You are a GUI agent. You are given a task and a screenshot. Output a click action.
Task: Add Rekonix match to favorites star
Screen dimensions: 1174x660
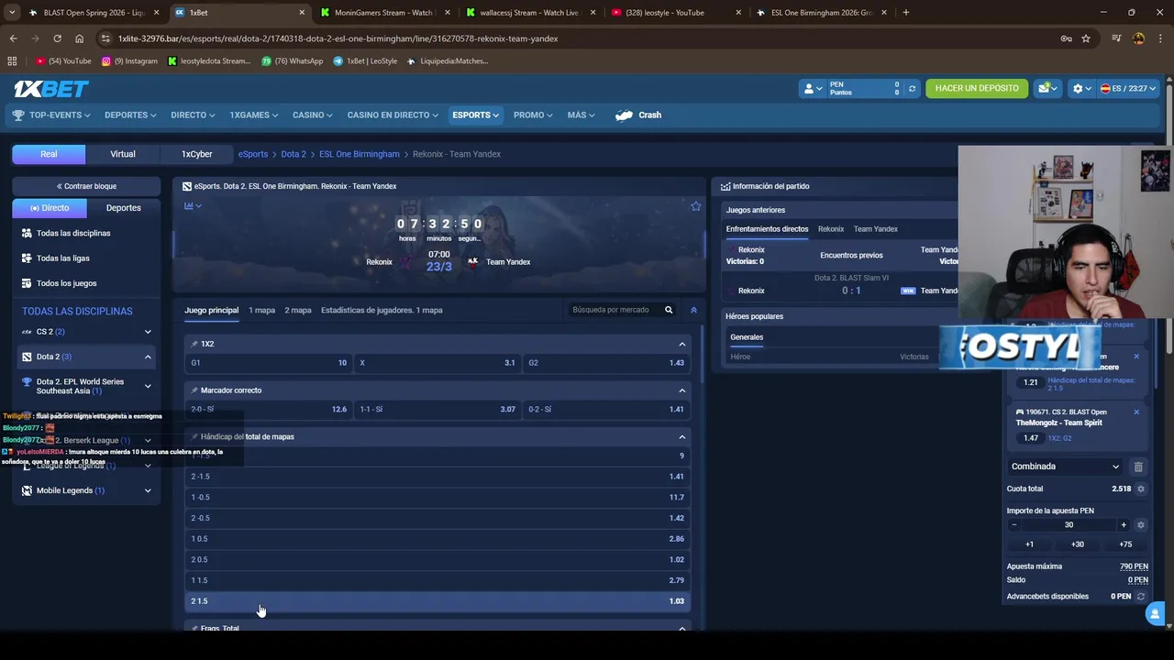coord(696,206)
